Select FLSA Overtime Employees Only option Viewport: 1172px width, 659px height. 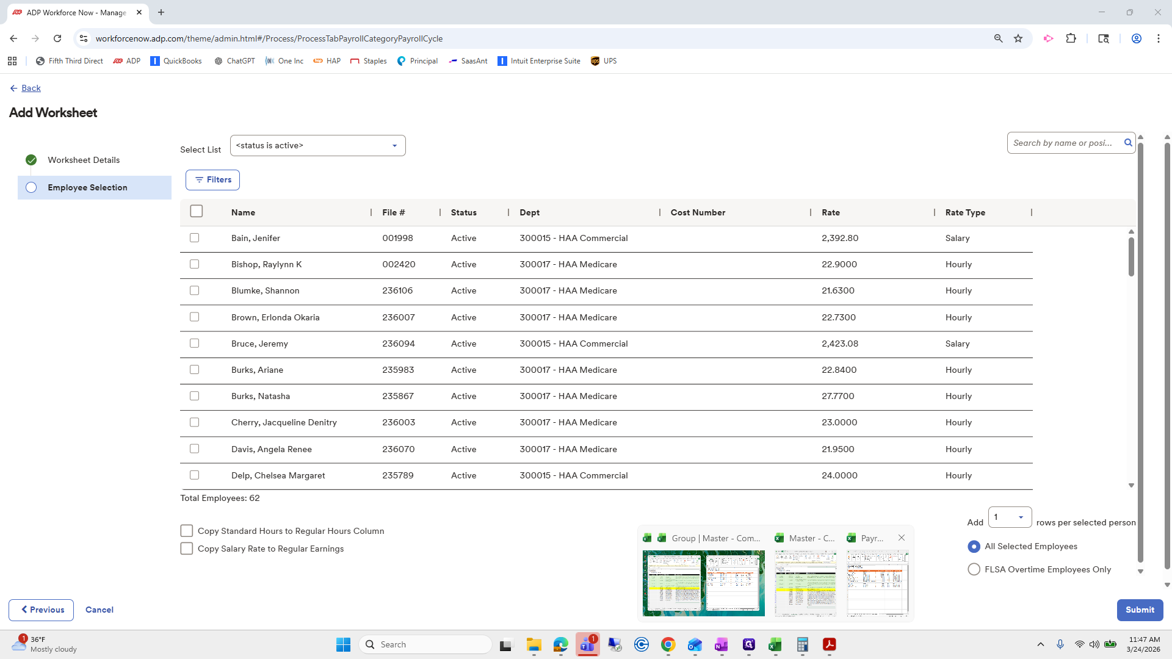click(974, 569)
